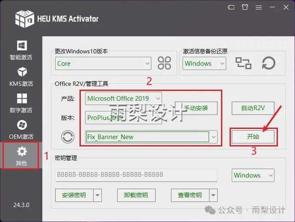Image resolution: width=295 pixels, height=222 pixels.
Task: Click the 24.3.0 version number text
Action: 21,205
